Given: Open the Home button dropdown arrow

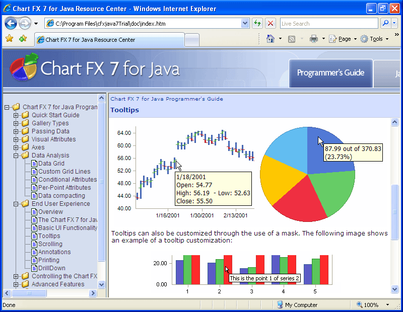Looking at the screenshot, I should (280, 39).
